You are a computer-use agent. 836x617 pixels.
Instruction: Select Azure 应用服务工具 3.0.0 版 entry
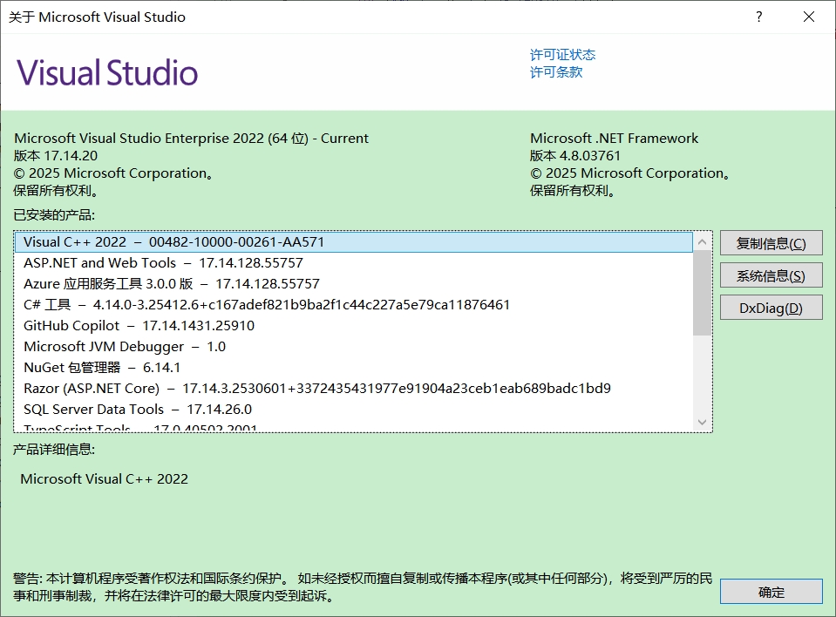click(172, 284)
